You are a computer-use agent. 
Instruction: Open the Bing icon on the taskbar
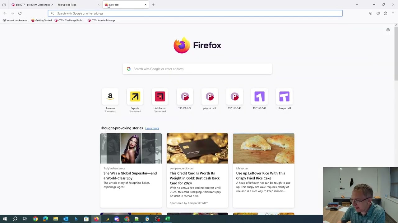point(76,219)
